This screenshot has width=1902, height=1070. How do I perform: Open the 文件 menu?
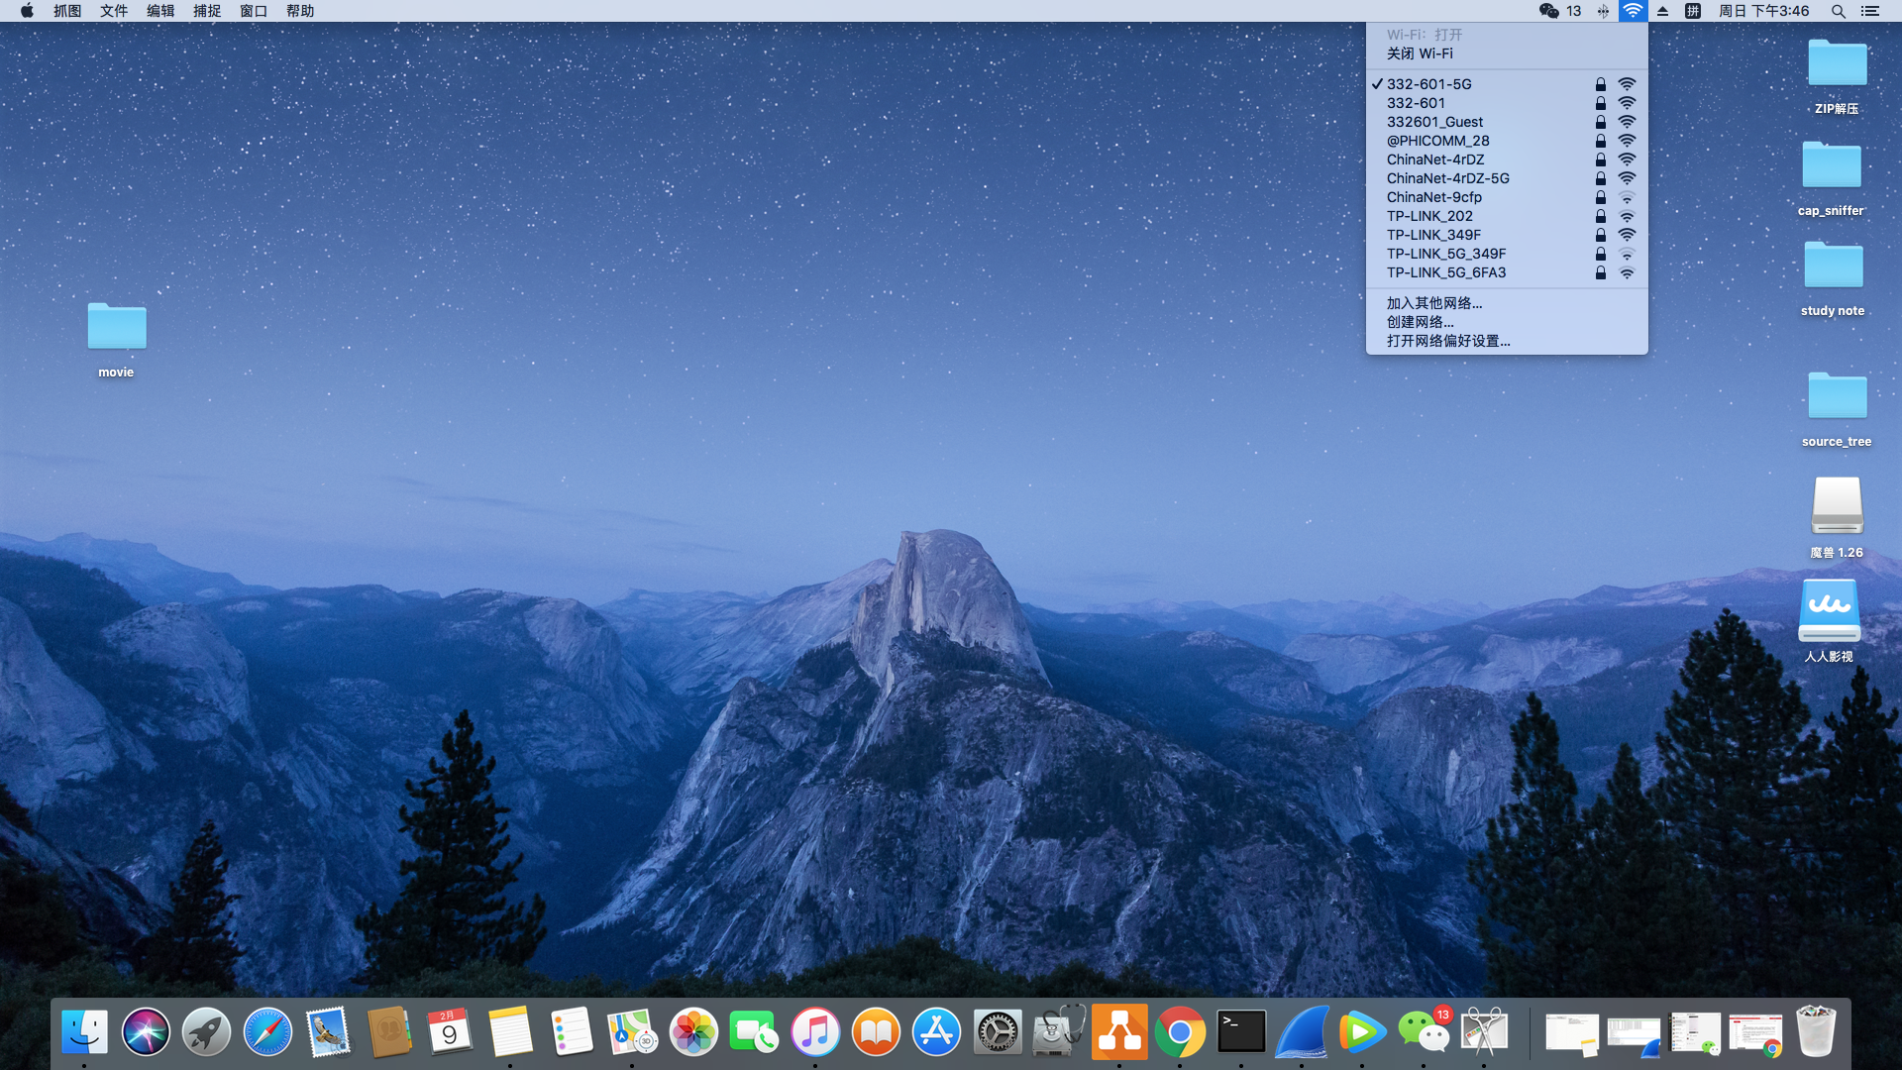pyautogui.click(x=114, y=11)
